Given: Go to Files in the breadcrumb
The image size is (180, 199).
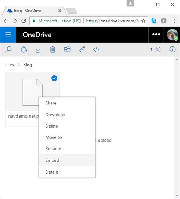Looking at the screenshot, I should (x=9, y=65).
